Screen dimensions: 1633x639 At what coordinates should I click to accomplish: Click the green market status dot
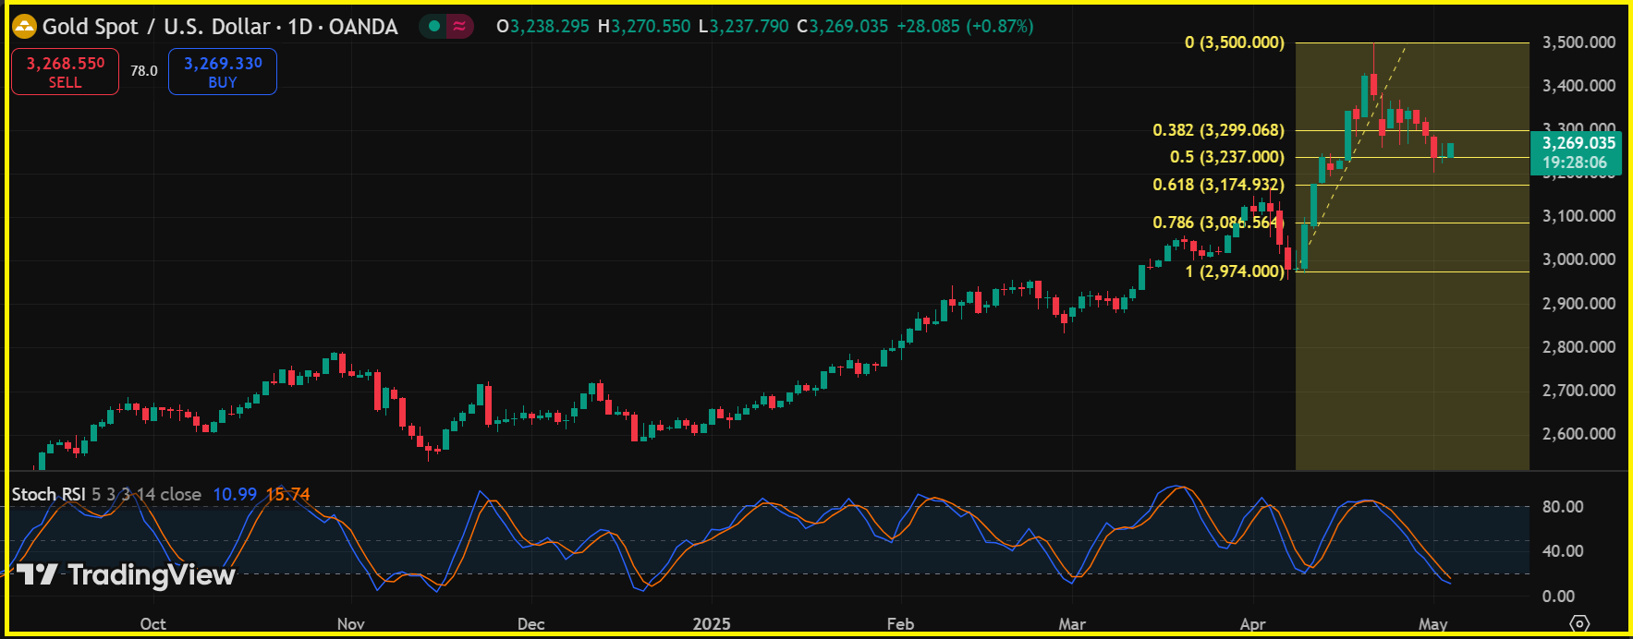(433, 27)
